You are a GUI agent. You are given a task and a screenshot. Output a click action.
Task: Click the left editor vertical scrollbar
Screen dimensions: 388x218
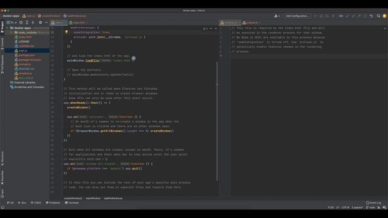[217, 121]
